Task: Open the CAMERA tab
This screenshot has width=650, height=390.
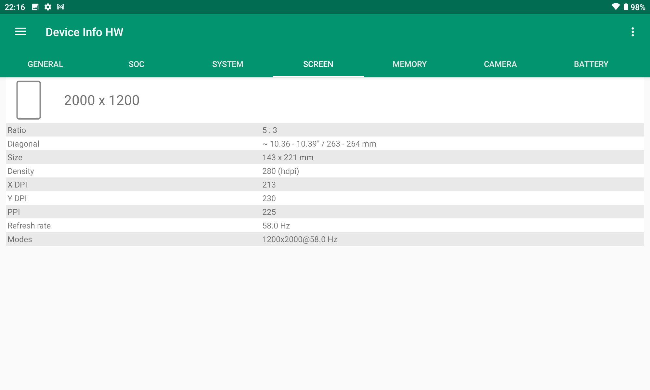Action: pos(500,64)
